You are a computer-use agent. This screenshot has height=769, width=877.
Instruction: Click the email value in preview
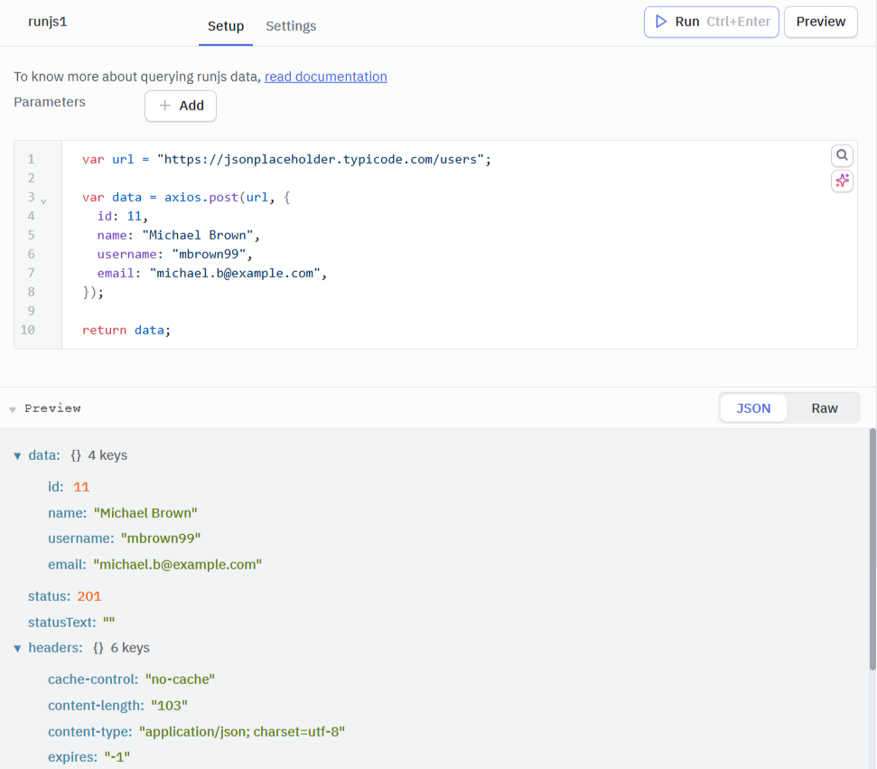coord(177,564)
